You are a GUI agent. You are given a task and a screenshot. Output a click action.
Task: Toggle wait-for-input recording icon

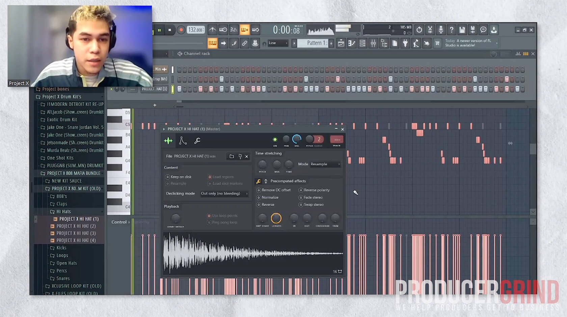coord(223,30)
